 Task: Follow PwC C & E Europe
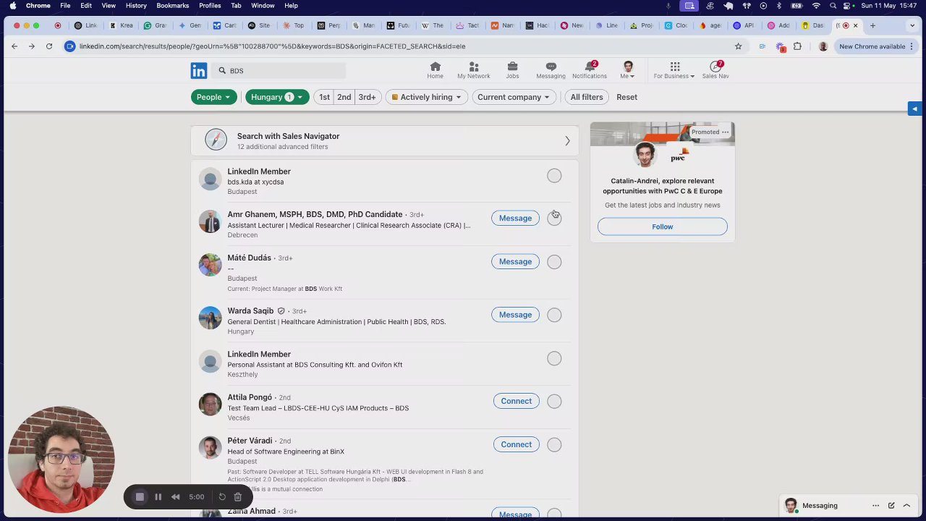click(x=662, y=227)
